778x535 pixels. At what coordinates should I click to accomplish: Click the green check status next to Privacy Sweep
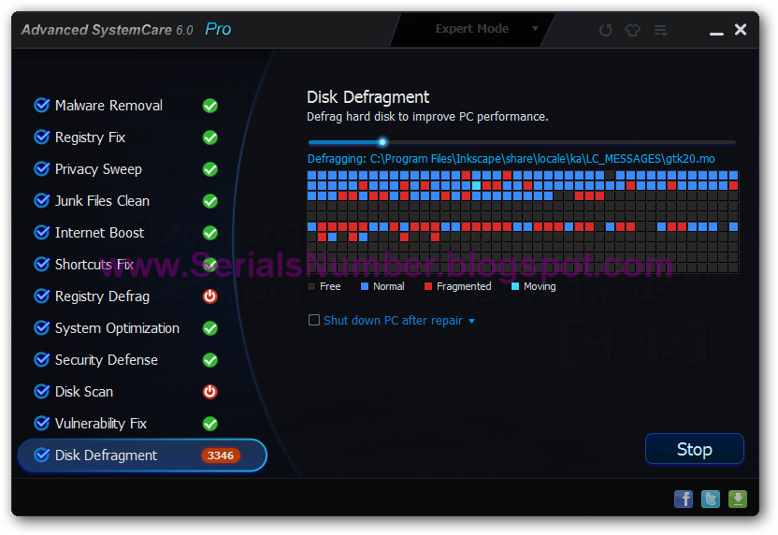coord(209,169)
